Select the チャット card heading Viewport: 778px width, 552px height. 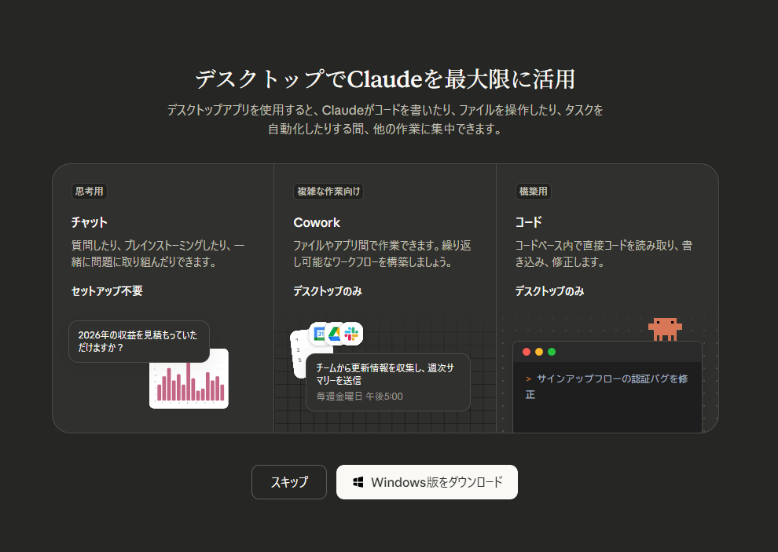click(x=90, y=222)
